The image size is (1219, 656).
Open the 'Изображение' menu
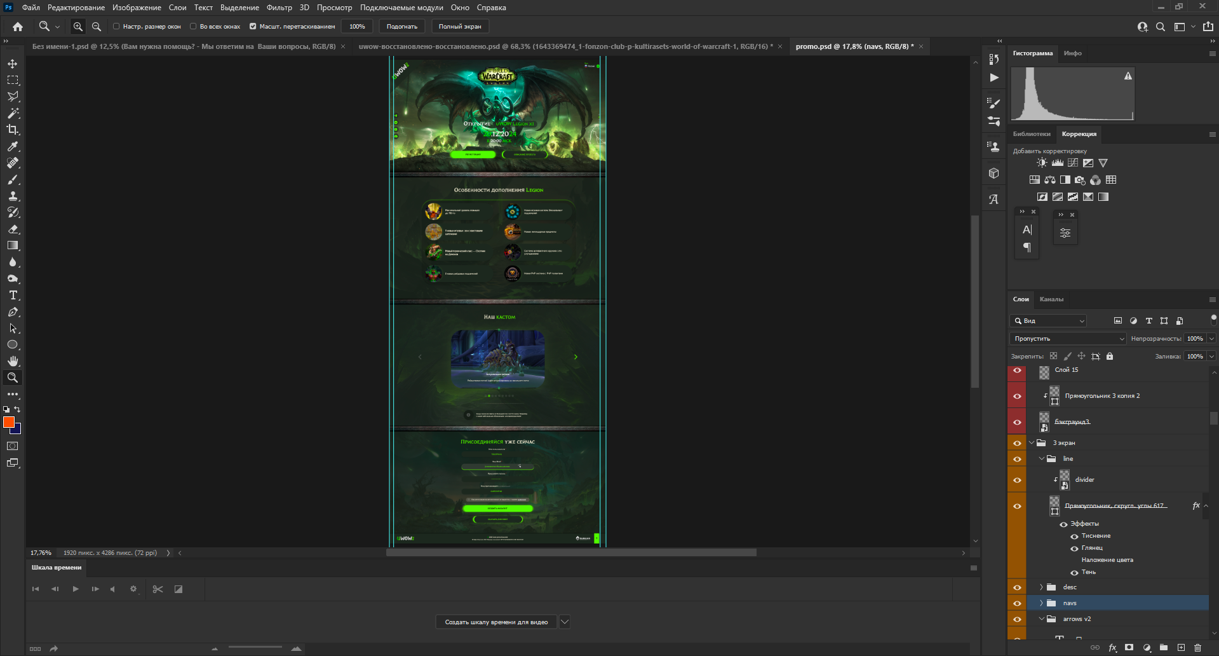137,8
